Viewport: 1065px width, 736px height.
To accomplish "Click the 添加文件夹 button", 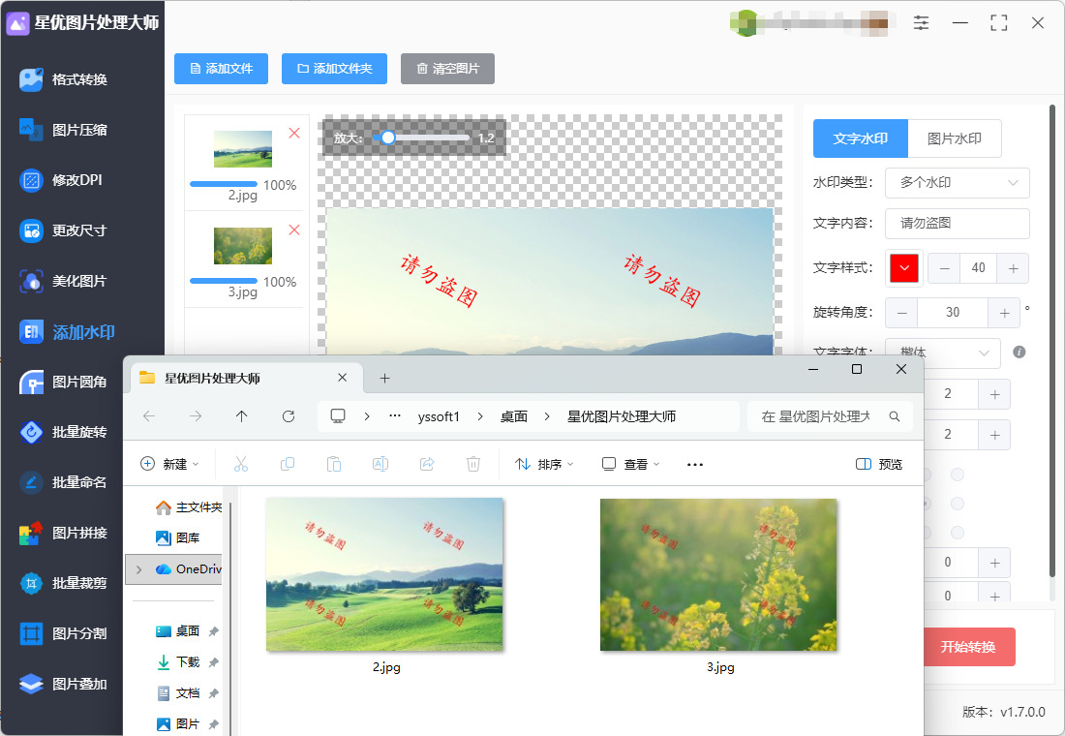I will 334,69.
